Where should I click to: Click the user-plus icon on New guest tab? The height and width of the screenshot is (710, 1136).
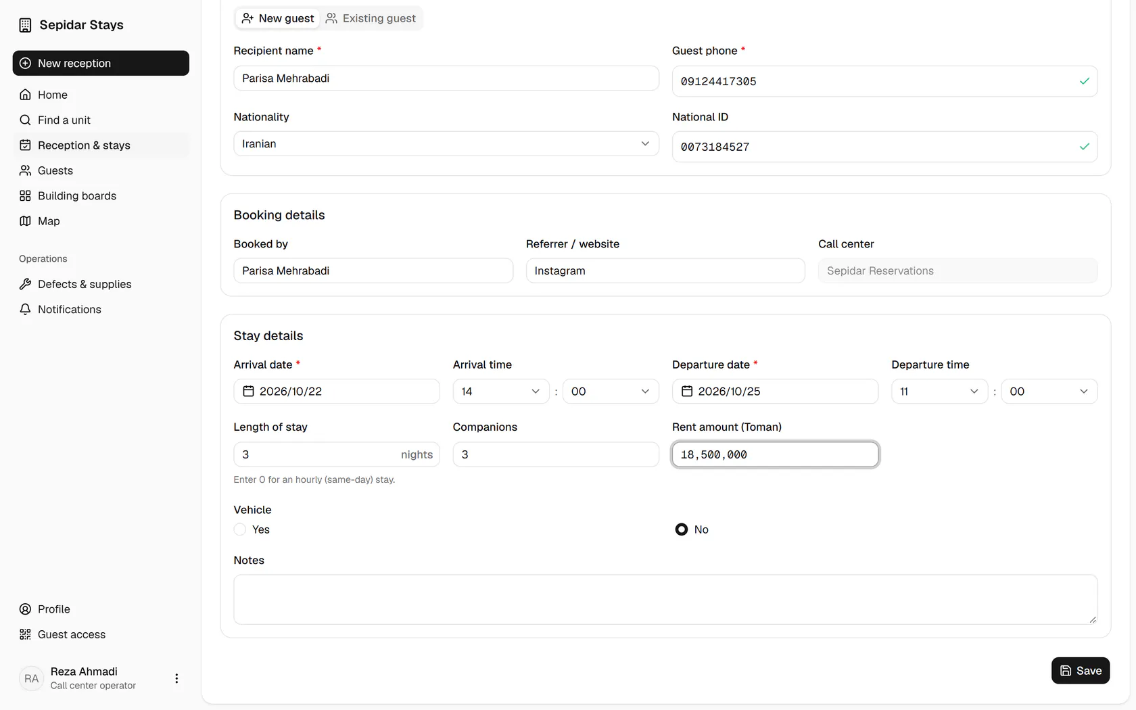pos(247,18)
